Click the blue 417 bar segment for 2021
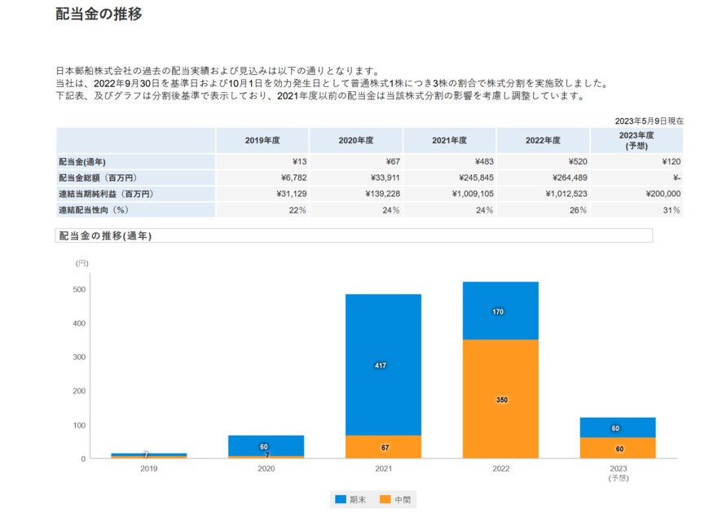This screenshot has width=709, height=513. [383, 366]
